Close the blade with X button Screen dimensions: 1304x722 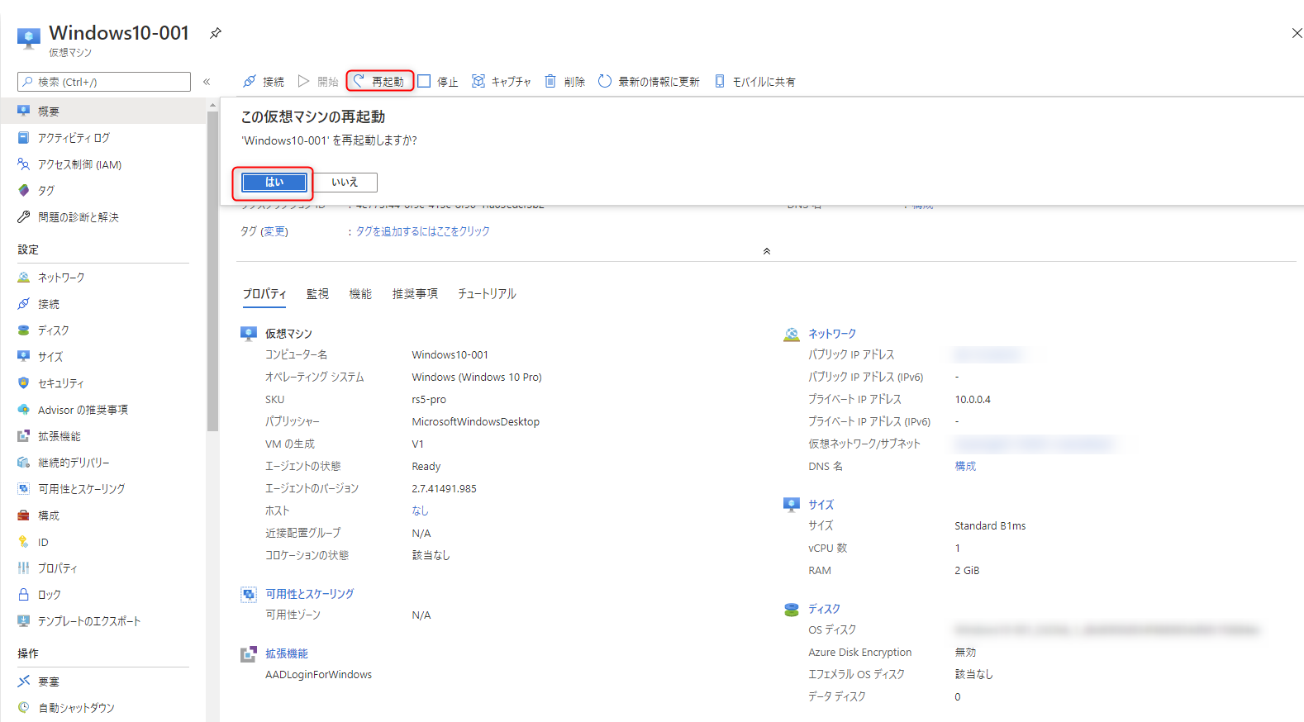tap(1297, 33)
